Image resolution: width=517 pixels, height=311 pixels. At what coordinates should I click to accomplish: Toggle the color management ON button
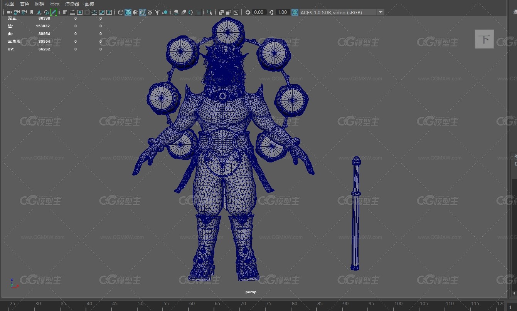point(295,12)
